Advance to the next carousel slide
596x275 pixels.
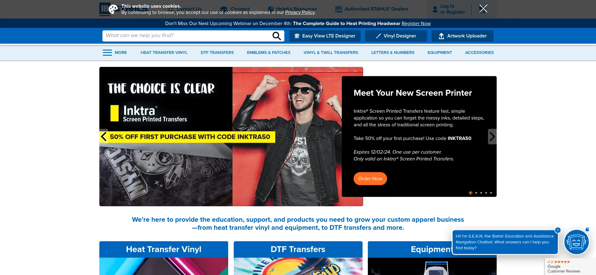pyautogui.click(x=492, y=137)
